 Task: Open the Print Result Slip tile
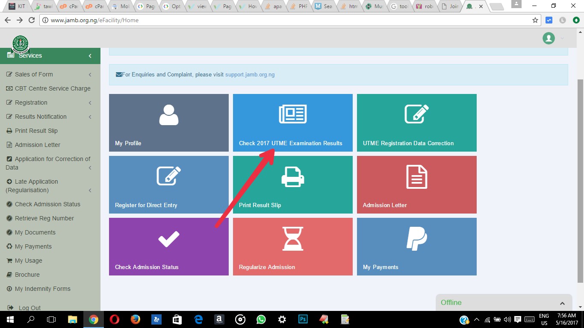[x=293, y=184]
